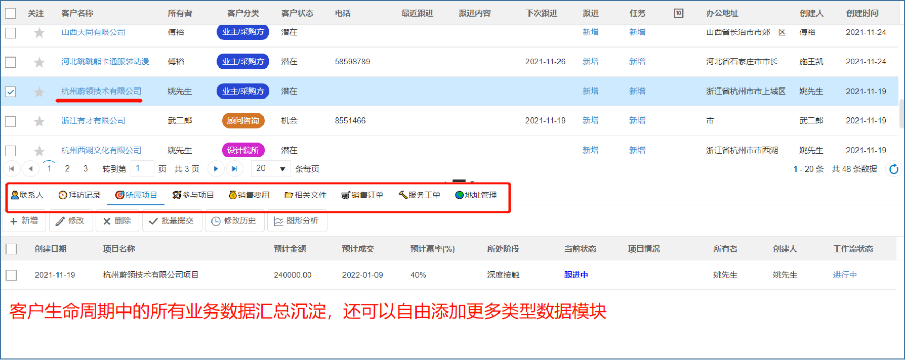Click the refresh icon beside the record count
The image size is (905, 360).
tap(894, 169)
